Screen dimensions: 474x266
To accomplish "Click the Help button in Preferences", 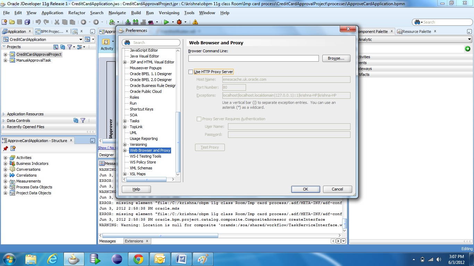I will 136,189.
